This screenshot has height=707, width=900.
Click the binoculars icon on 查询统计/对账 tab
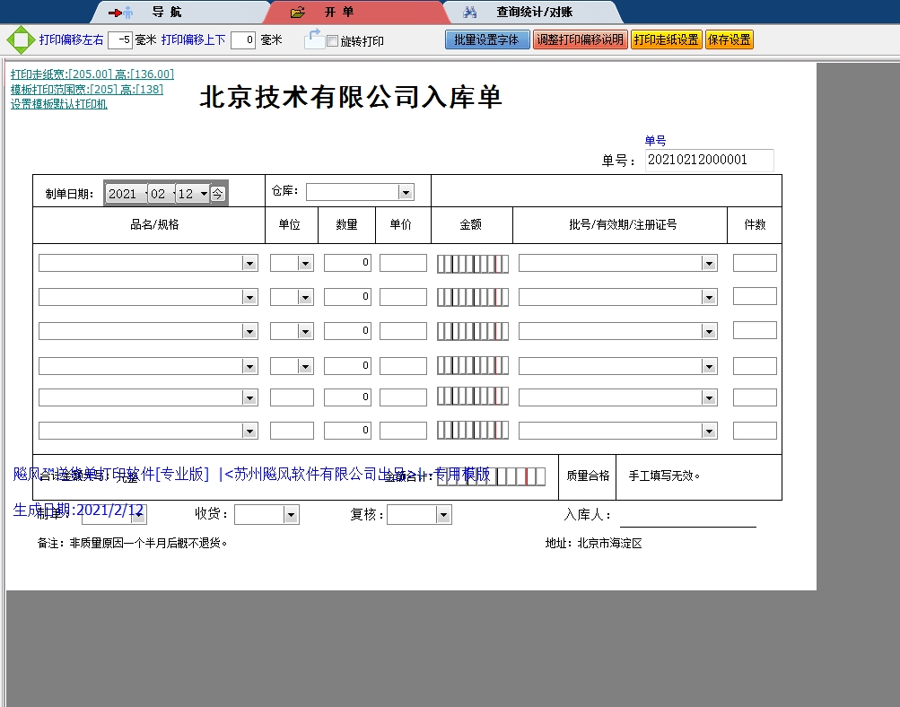coord(471,12)
